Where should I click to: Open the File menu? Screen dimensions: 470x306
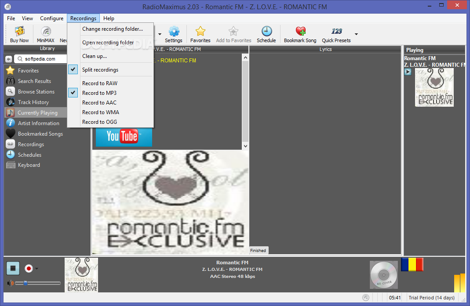pos(11,18)
